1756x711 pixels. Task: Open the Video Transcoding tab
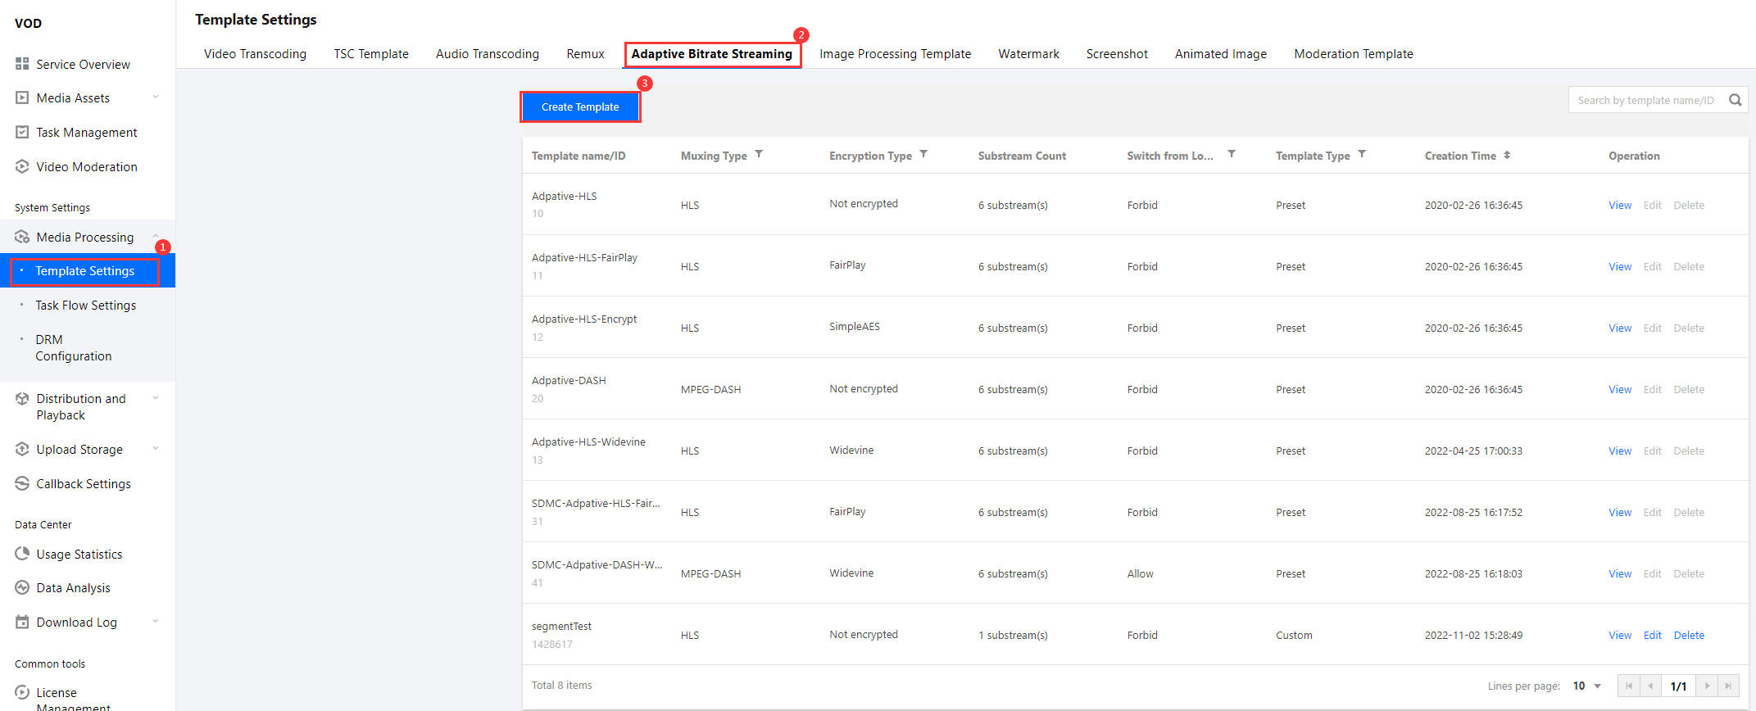coord(255,54)
